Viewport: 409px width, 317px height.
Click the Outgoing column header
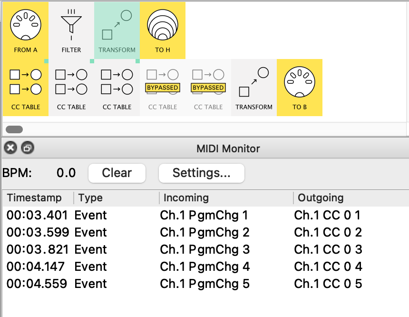coord(321,198)
